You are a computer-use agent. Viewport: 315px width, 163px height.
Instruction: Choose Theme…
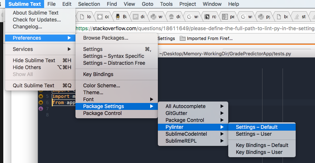[x=117, y=92]
